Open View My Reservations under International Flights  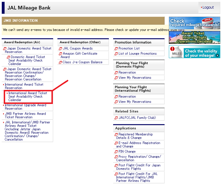coord(135,102)
